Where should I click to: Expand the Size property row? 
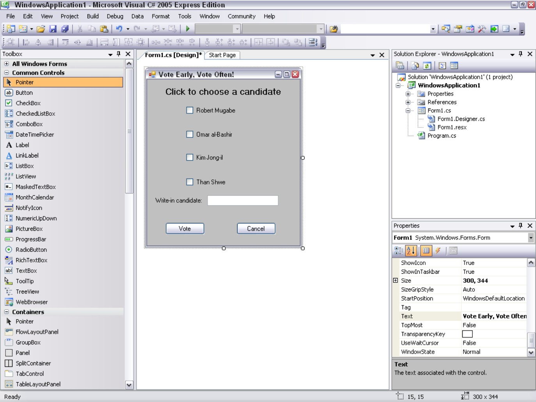pos(396,280)
